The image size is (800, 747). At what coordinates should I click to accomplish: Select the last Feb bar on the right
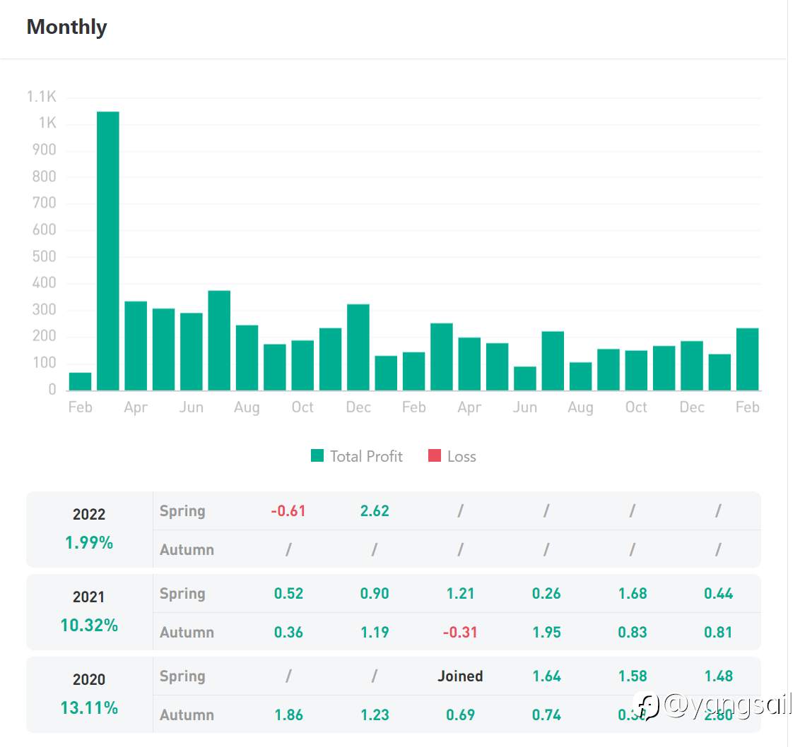click(x=748, y=359)
